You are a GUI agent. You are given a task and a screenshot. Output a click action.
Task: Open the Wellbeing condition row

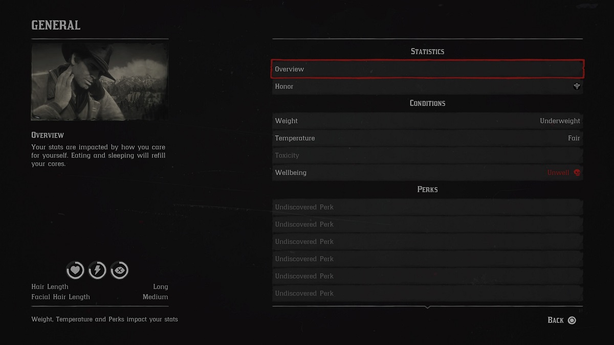[x=427, y=173]
